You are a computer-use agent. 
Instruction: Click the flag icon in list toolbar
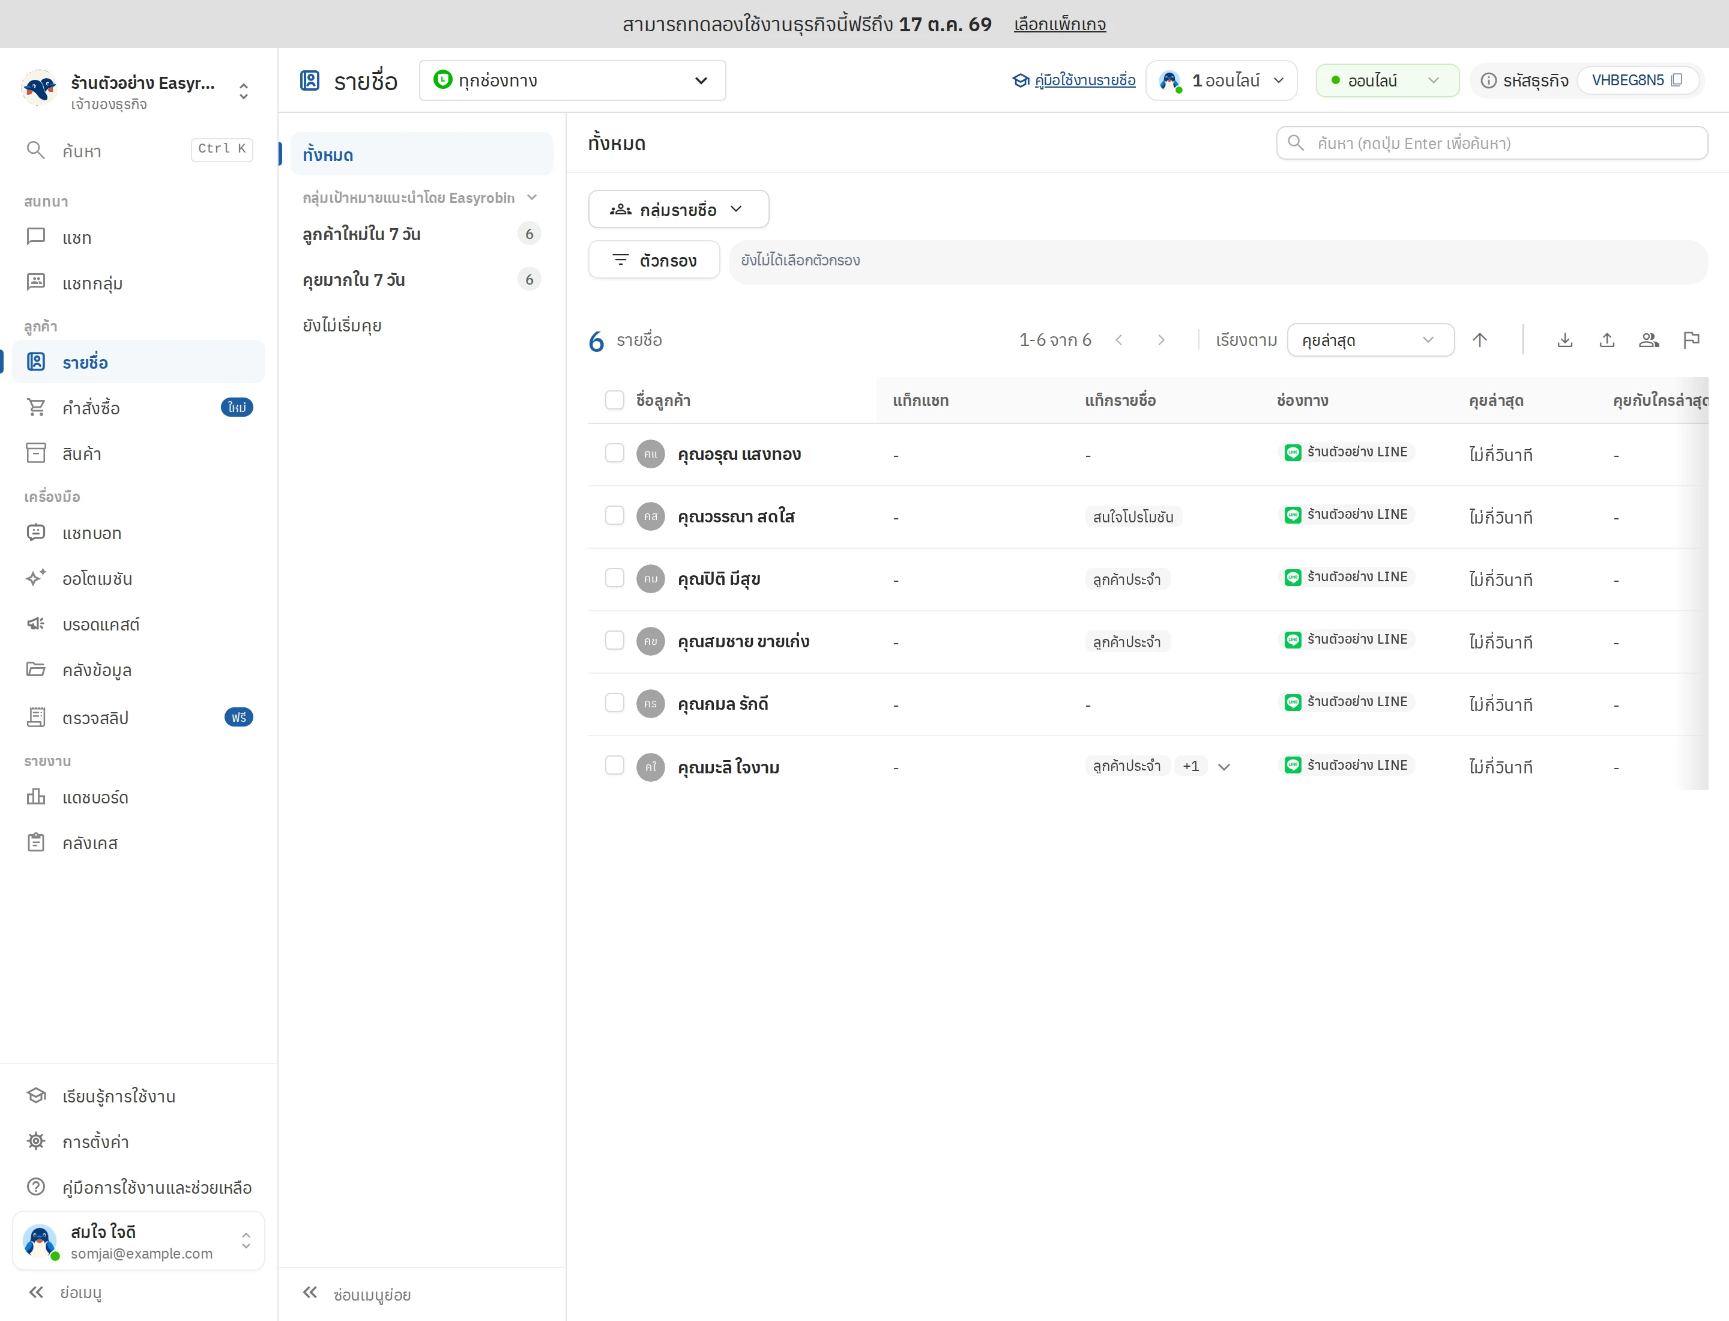pos(1691,340)
